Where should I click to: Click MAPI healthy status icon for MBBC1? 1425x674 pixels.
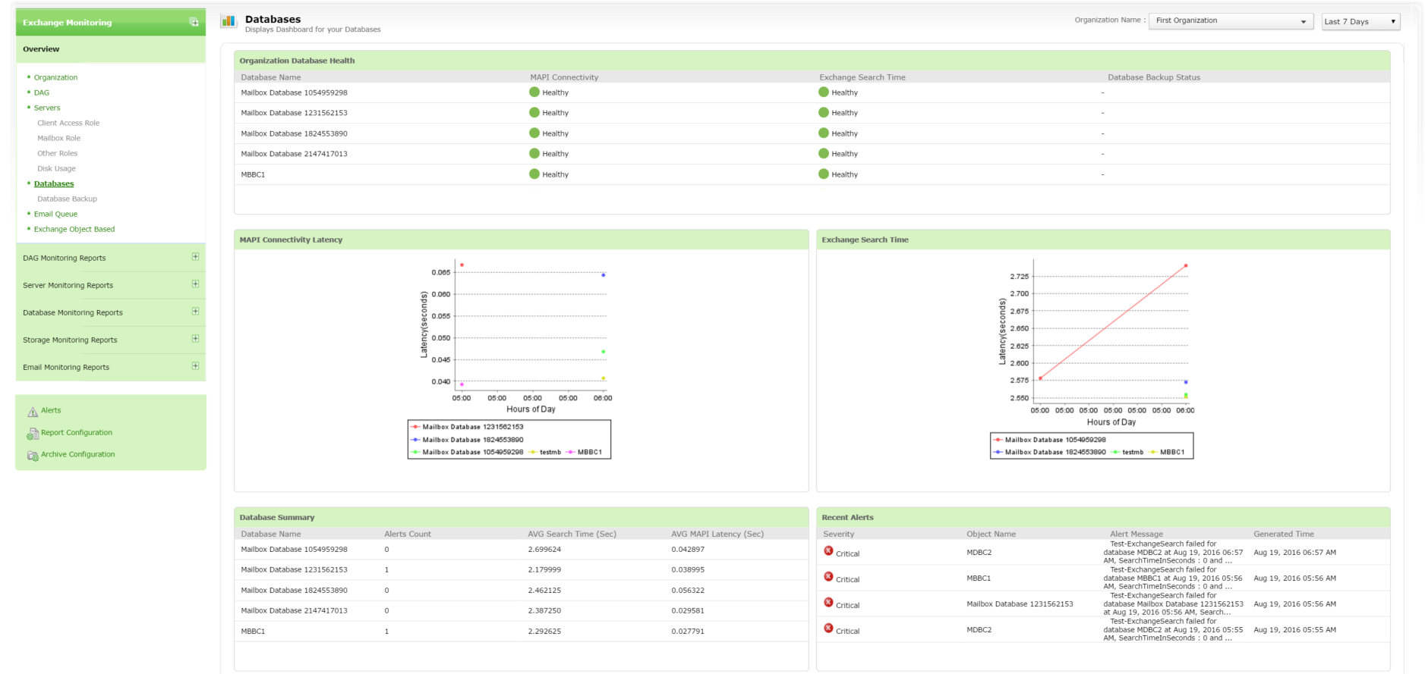coord(534,174)
